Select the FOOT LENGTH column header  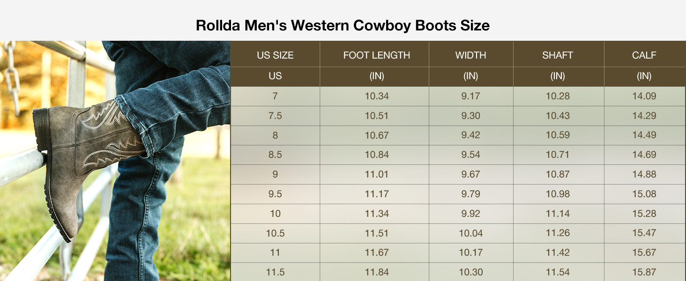(376, 55)
